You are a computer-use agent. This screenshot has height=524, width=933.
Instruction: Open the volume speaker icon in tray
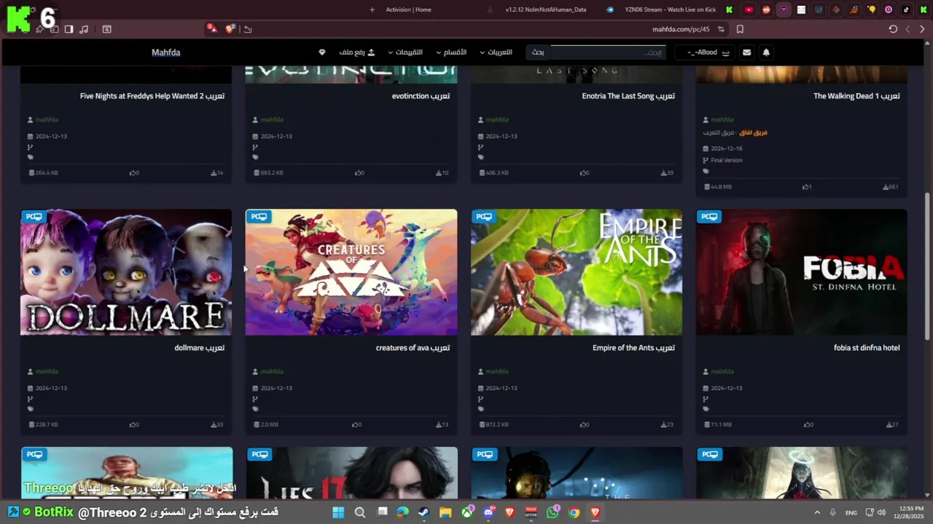[x=881, y=512]
